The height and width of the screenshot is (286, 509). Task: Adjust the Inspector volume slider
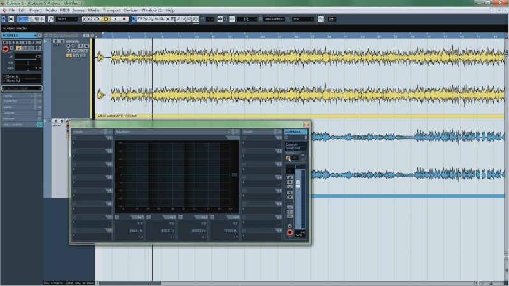[28, 57]
